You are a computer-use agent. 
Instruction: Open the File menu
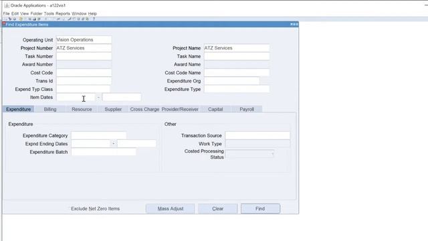coord(6,13)
